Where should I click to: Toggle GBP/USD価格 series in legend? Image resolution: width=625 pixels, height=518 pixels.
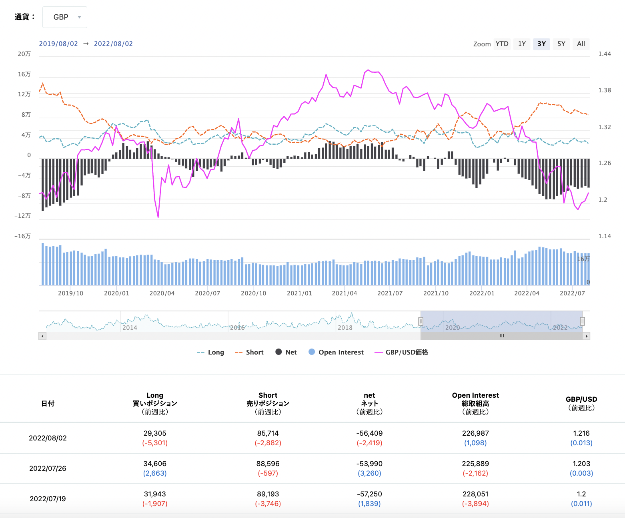[x=401, y=352]
